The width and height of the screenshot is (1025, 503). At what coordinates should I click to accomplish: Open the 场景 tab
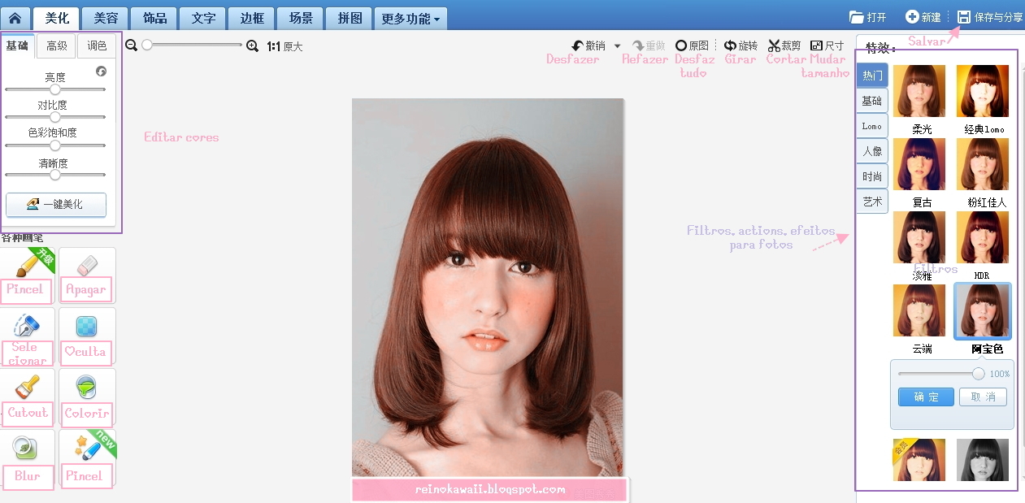(300, 18)
